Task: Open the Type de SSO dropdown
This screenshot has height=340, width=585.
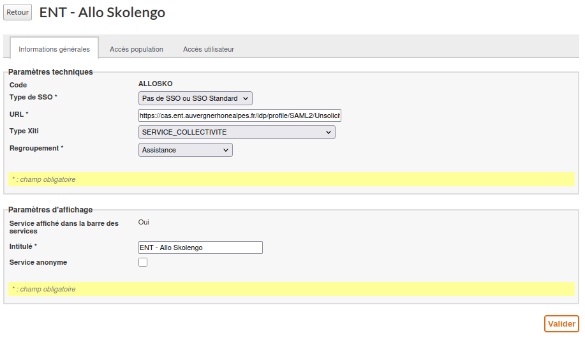Action: point(195,98)
